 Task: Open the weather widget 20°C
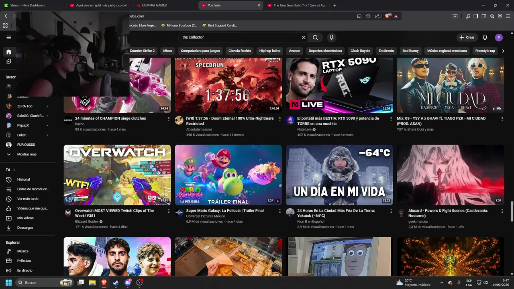pyautogui.click(x=413, y=283)
